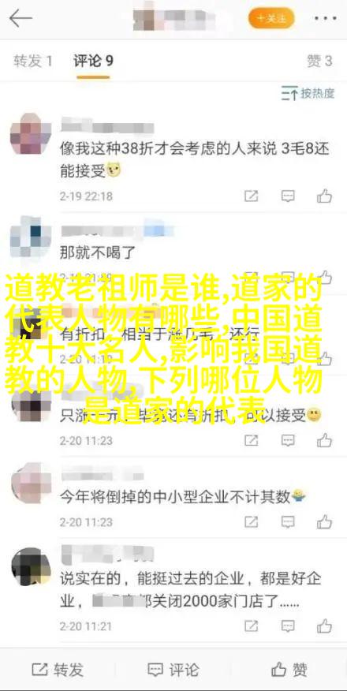Tap bottom bar 评论 comment button
347x691 pixels.
[x=173, y=670]
